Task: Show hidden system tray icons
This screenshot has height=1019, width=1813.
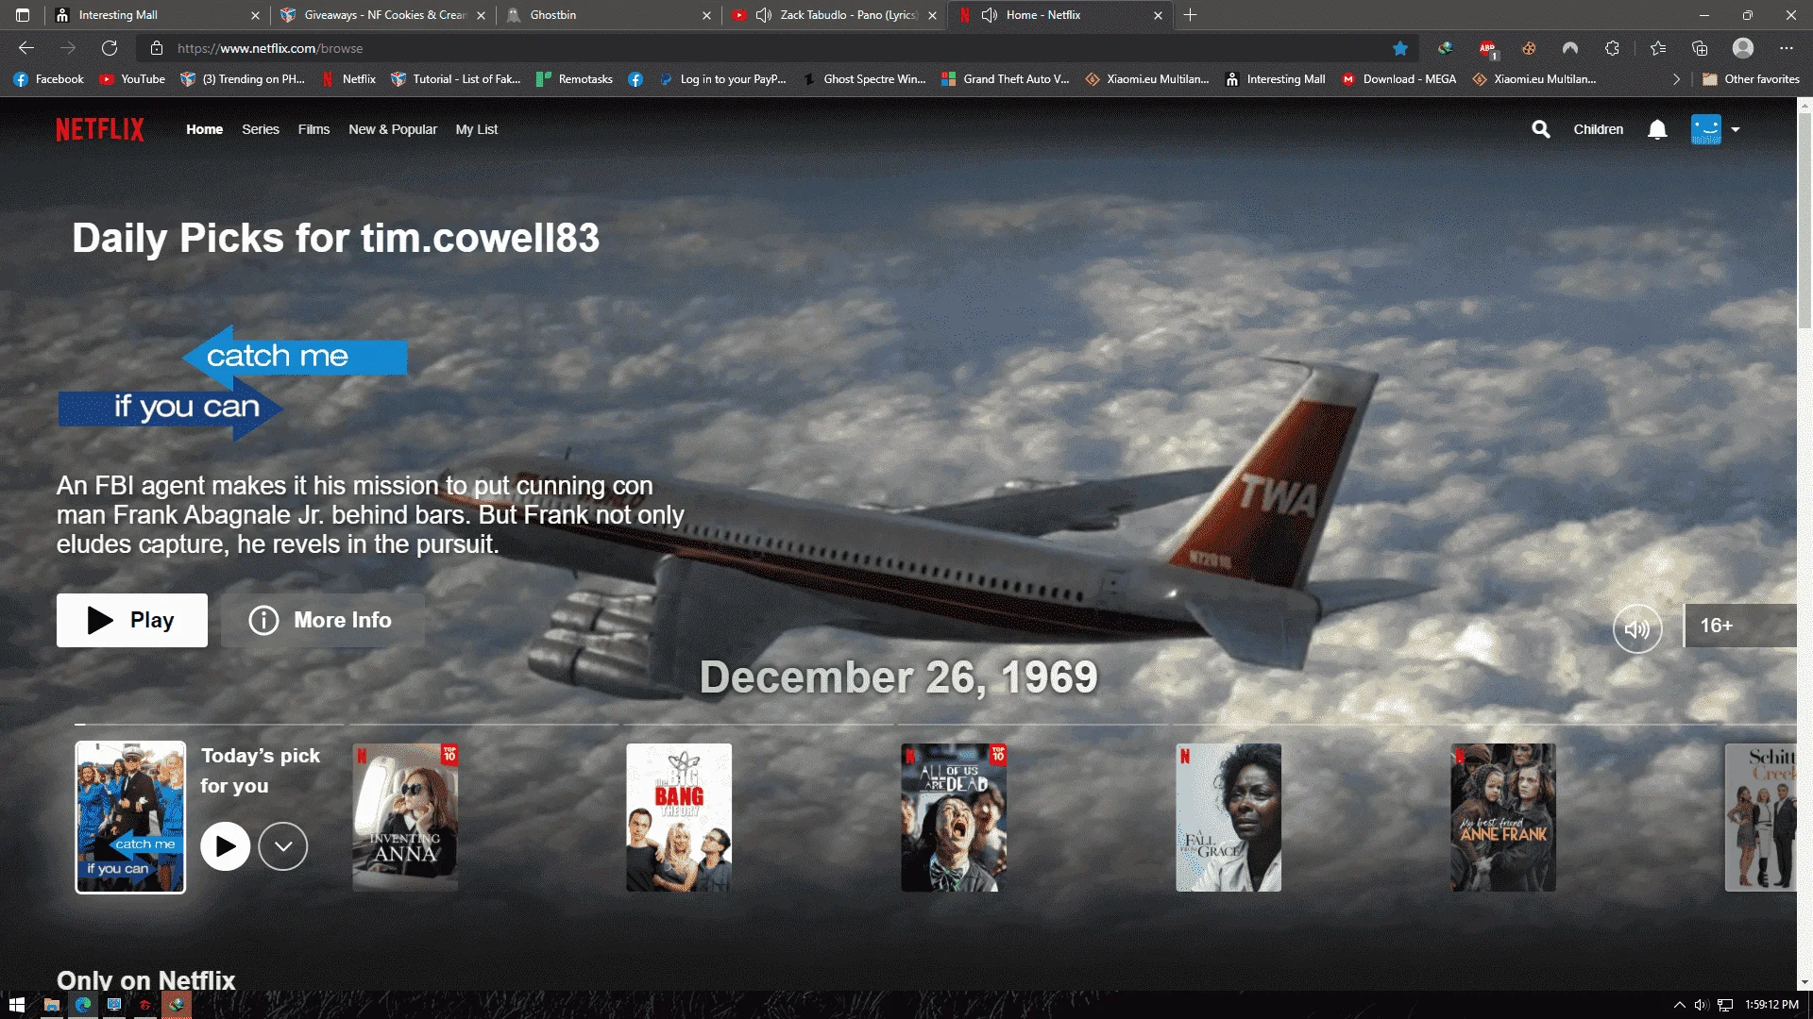Action: pyautogui.click(x=1679, y=1005)
